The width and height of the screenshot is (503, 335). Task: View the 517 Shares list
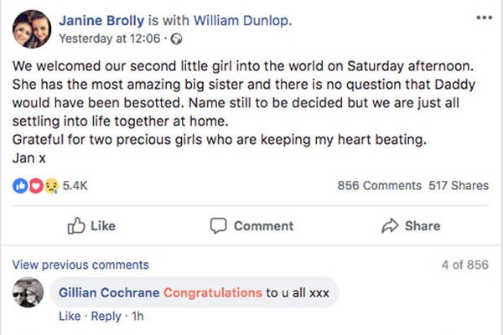pyautogui.click(x=458, y=185)
